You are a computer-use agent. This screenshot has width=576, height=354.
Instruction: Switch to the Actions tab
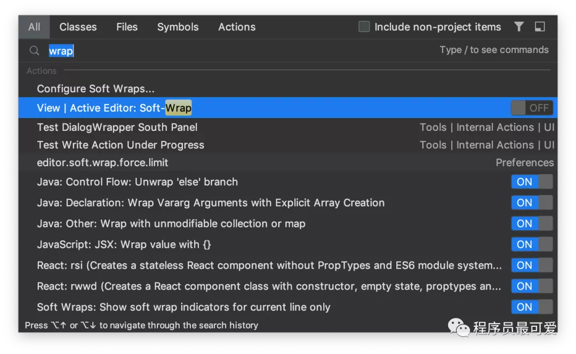237,27
